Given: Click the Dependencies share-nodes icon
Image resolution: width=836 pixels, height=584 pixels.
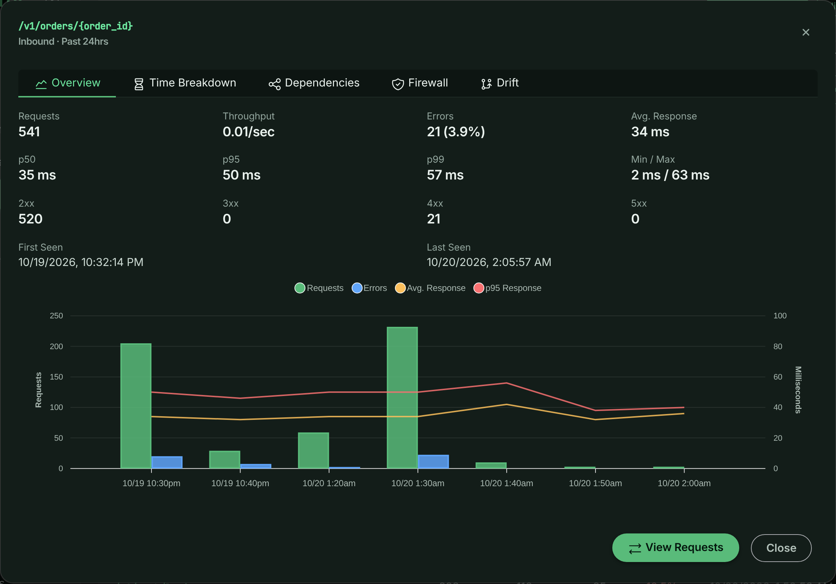Looking at the screenshot, I should [274, 84].
